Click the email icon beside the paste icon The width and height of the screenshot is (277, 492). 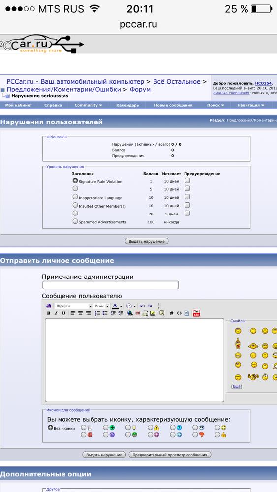click(x=145, y=313)
